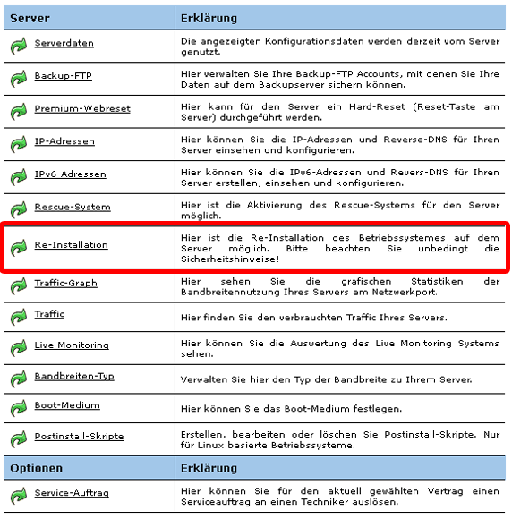Viewport: 512px width, 519px height.
Task: Click the green arrow icon next to Re-Installation
Action: (19, 248)
